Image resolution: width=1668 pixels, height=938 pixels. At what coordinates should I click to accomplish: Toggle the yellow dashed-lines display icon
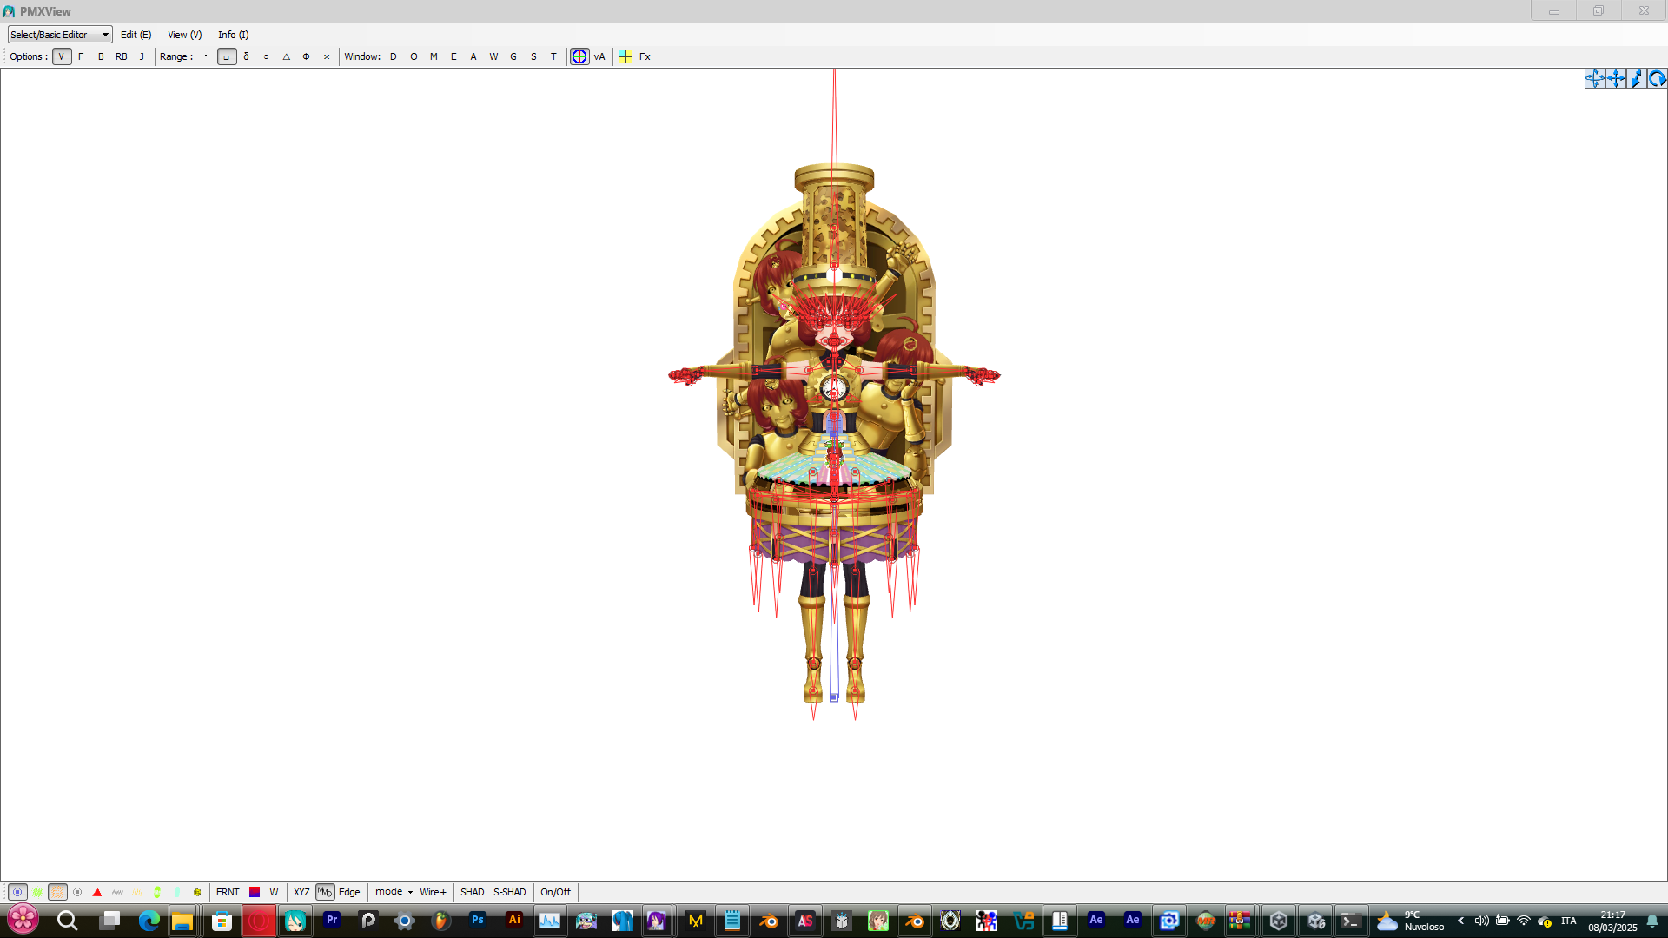pyautogui.click(x=137, y=892)
